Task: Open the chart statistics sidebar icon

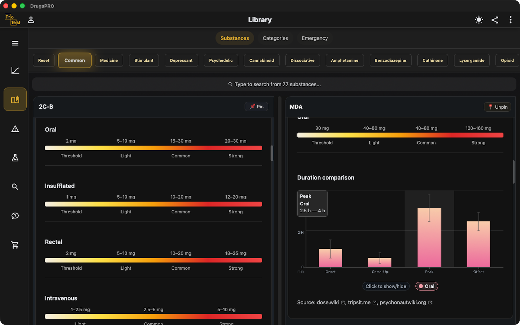Action: (15, 70)
